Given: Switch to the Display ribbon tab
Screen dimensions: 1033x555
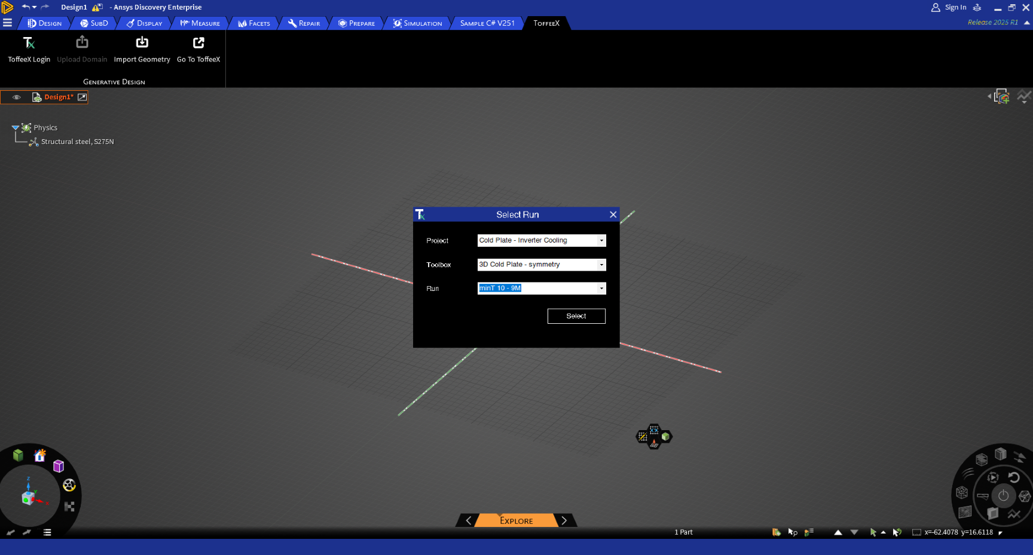Looking at the screenshot, I should (x=145, y=23).
